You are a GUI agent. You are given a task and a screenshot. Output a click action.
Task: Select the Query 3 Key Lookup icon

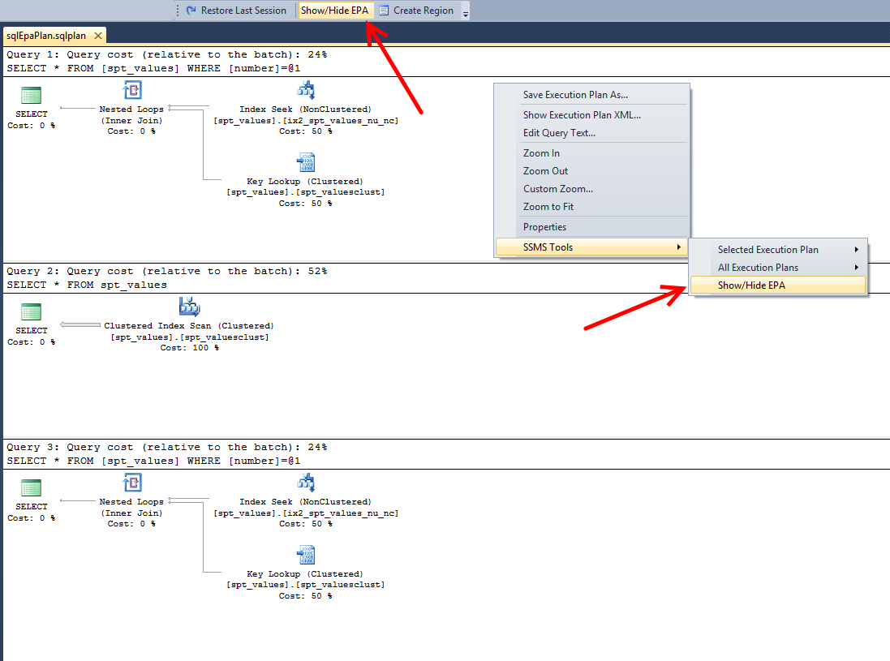[306, 556]
